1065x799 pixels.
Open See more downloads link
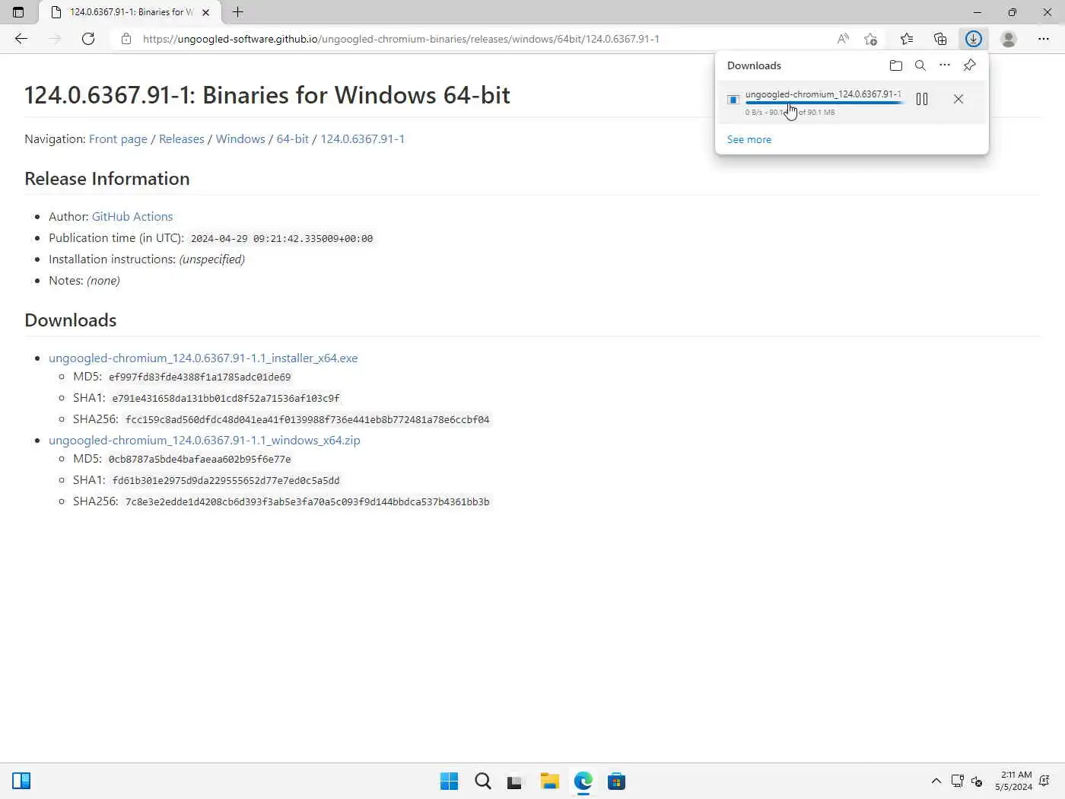749,139
